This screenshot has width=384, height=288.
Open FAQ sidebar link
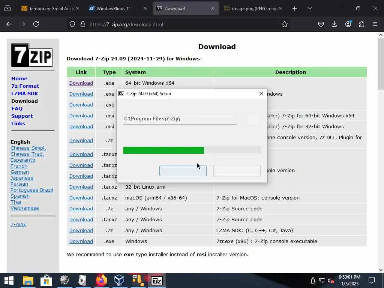pos(16,108)
